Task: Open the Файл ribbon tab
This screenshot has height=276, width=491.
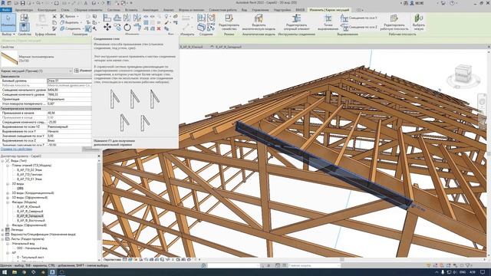Action: click(6, 10)
